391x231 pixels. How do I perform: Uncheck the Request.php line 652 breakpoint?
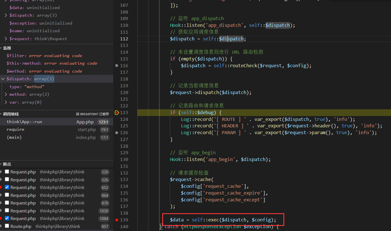point(7,187)
